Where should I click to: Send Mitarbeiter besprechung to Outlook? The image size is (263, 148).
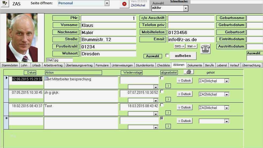[184, 81]
